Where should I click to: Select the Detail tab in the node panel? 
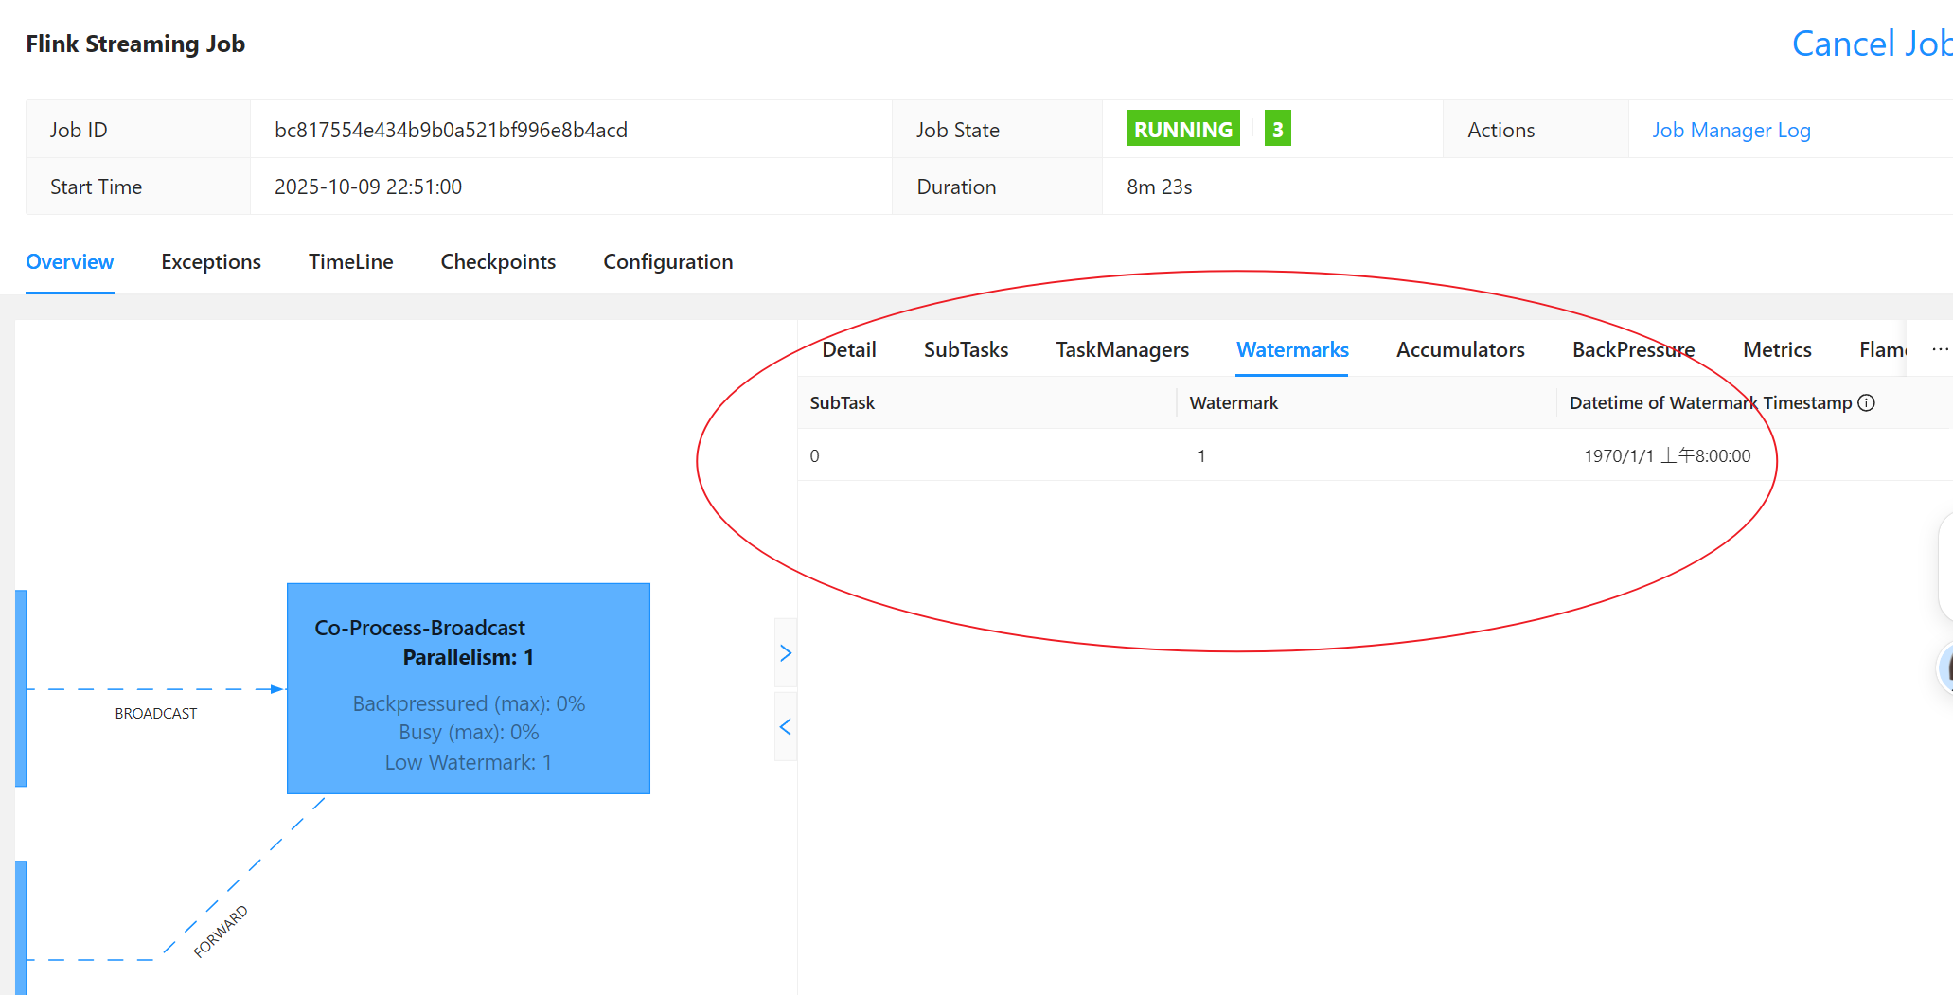(849, 349)
